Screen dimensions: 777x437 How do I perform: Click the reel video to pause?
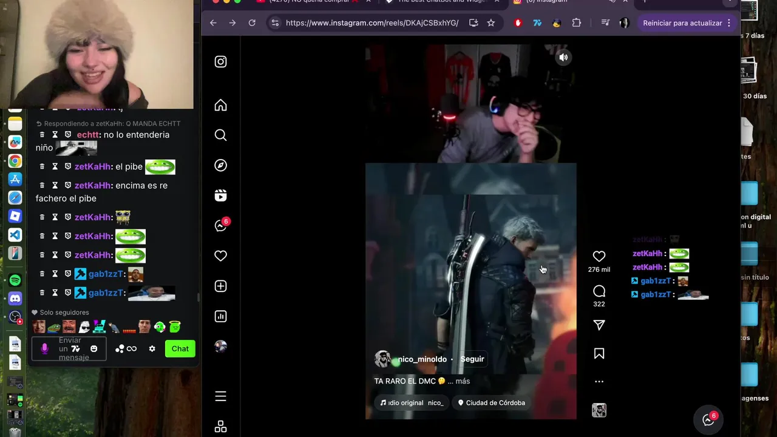coord(470,231)
